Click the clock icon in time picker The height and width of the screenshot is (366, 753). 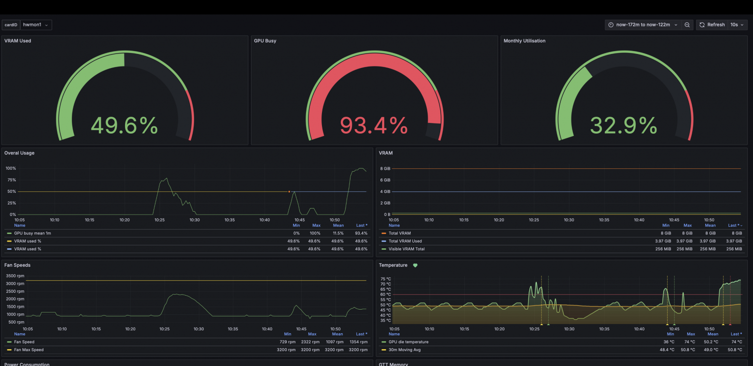click(x=611, y=25)
